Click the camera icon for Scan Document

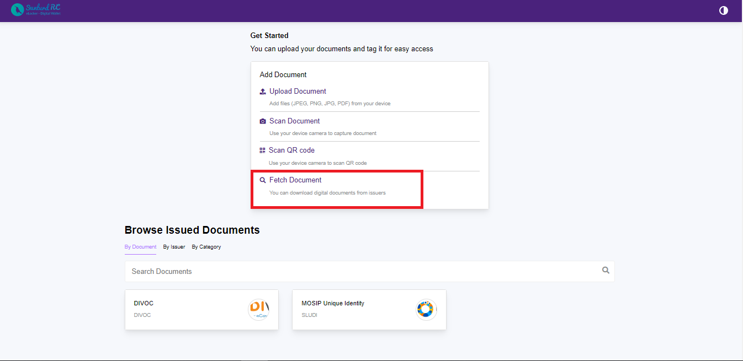[263, 121]
